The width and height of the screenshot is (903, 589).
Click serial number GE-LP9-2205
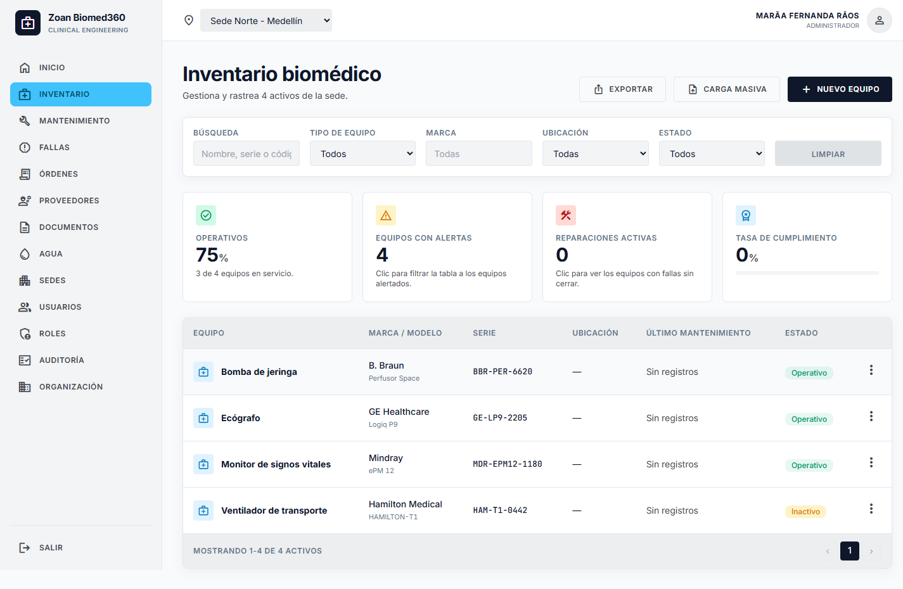tap(500, 418)
